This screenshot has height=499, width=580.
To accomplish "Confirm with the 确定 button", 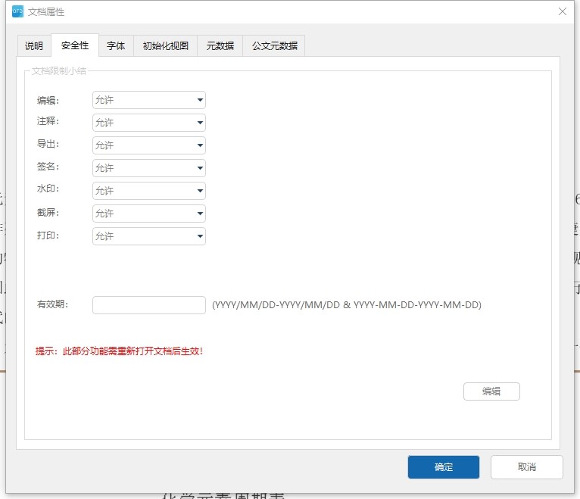I will (x=443, y=467).
